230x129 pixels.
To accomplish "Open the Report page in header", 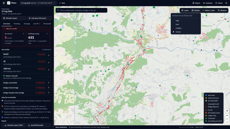I will click(x=196, y=3).
